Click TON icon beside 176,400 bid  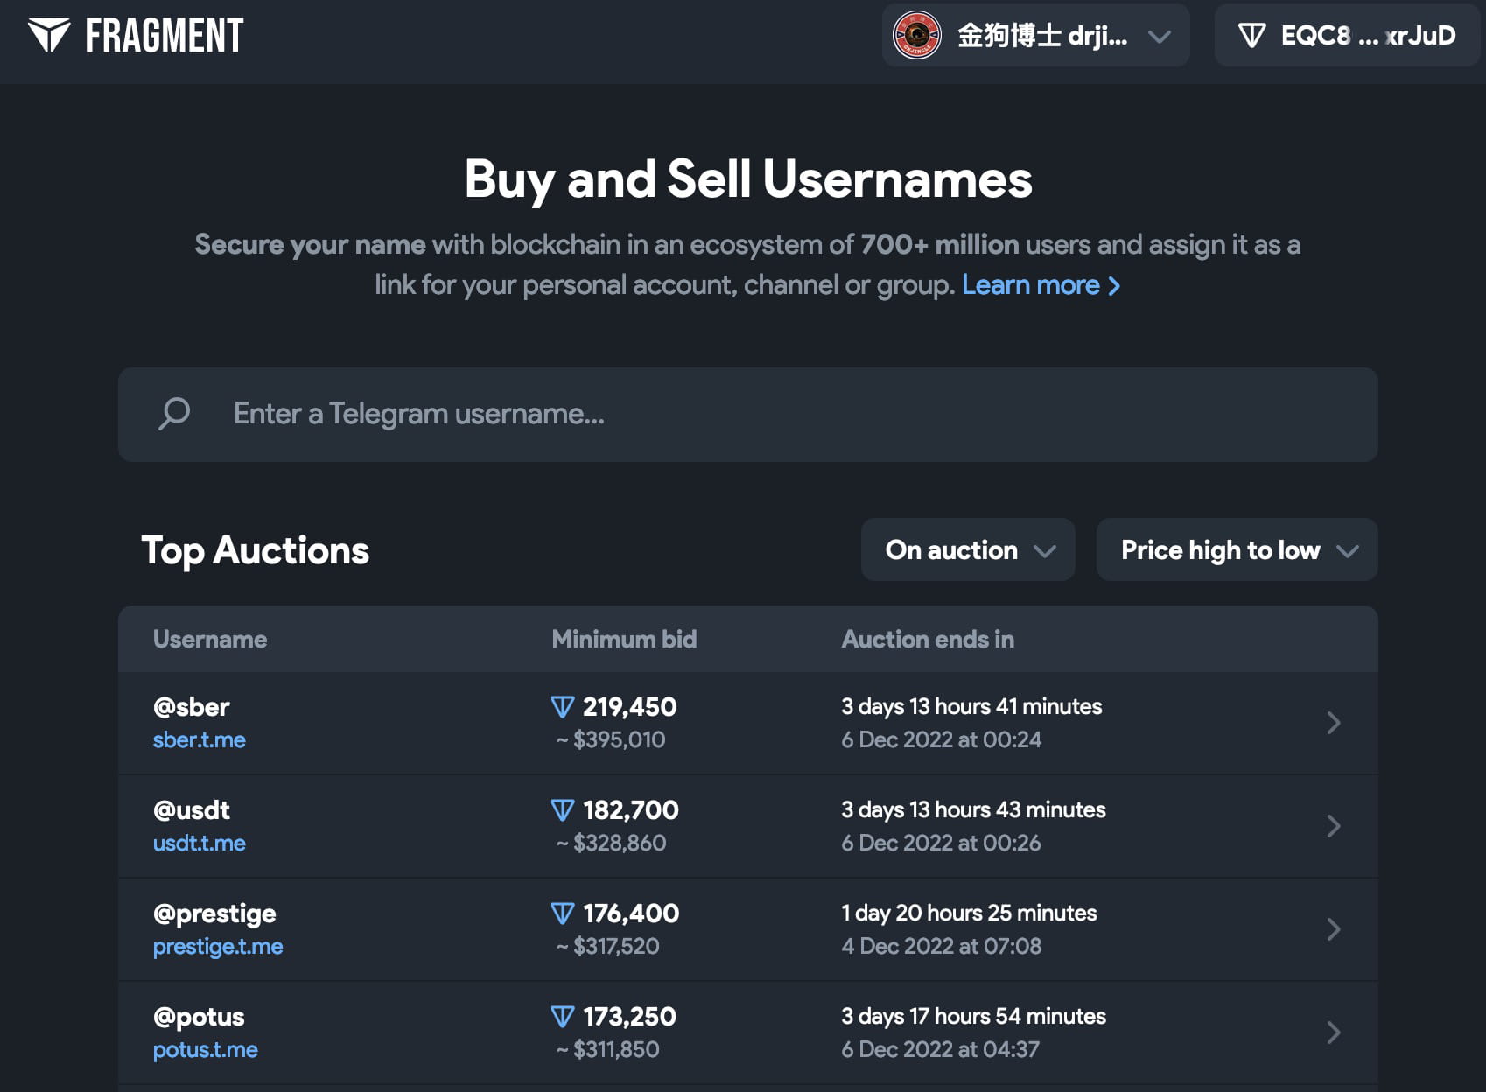click(x=563, y=913)
